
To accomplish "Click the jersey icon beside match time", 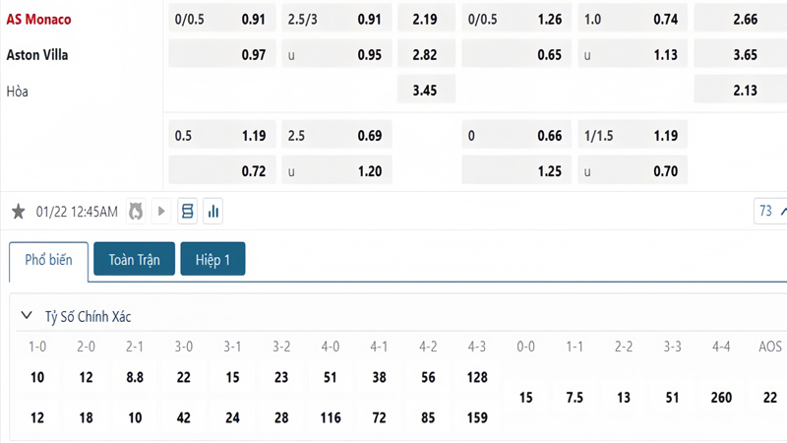I will pyautogui.click(x=136, y=212).
